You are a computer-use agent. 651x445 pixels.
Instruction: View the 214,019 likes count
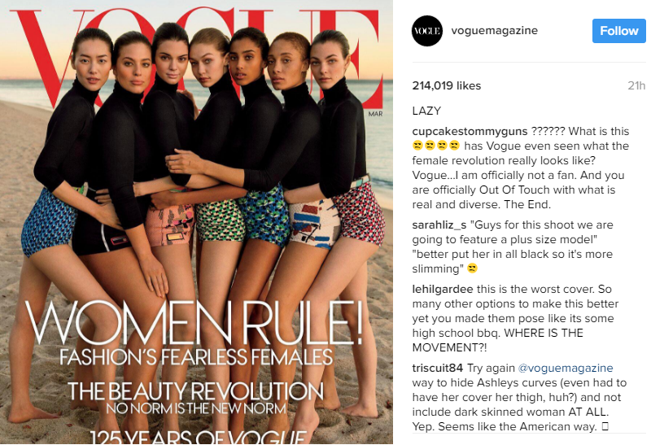tap(446, 85)
